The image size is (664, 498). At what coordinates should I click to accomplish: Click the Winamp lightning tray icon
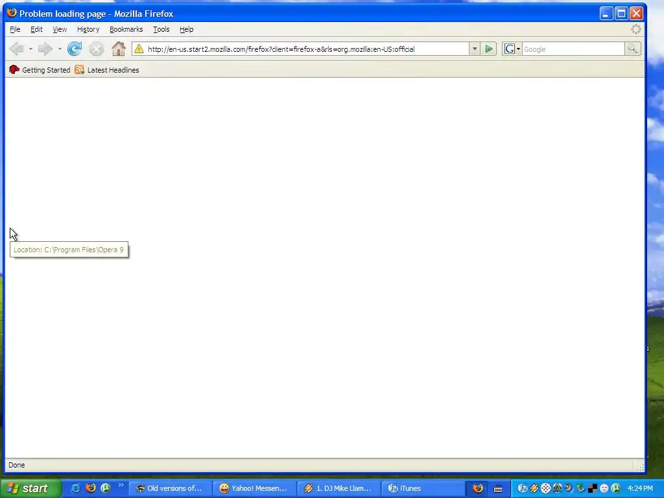coord(534,488)
